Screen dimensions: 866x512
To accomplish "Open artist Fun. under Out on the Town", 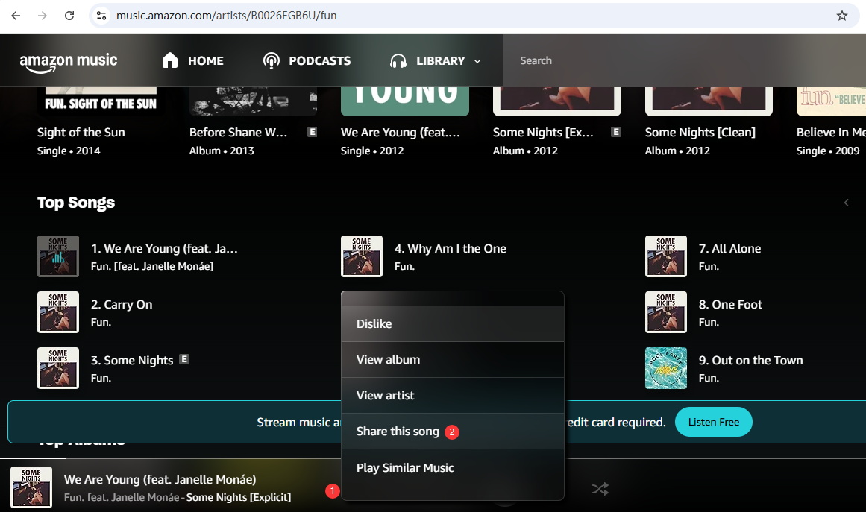I will [x=709, y=378].
